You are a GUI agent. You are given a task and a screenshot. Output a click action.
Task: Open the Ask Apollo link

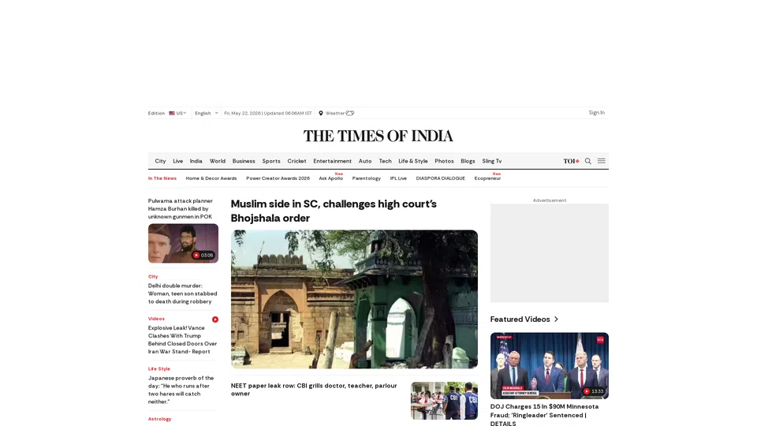(x=330, y=178)
